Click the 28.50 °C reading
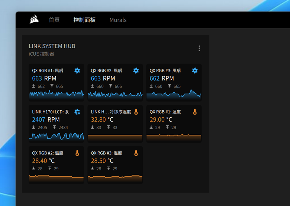290x206 pixels. [102, 161]
